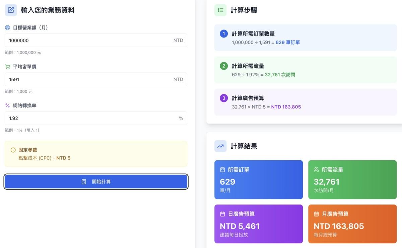The width and height of the screenshot is (402, 248).
Task: Click the calendar icon in 日廣告預算 card
Action: pyautogui.click(x=222, y=214)
